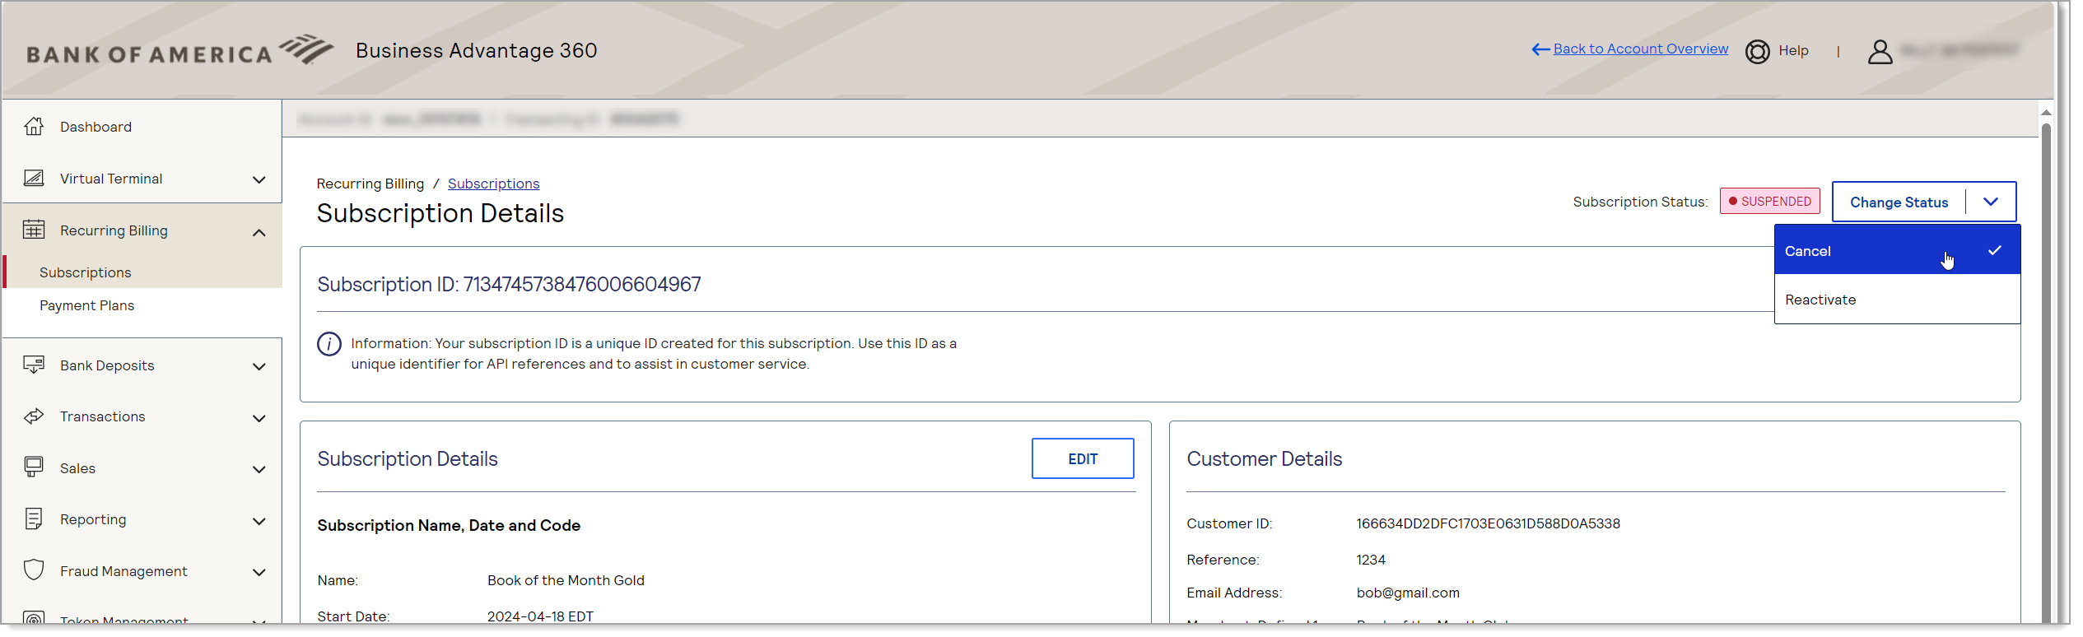
Task: Click the Help link in the header
Action: tap(1793, 51)
